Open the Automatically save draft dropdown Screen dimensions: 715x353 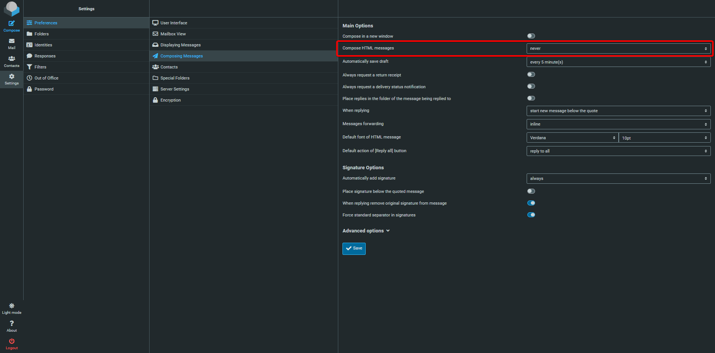(618, 62)
